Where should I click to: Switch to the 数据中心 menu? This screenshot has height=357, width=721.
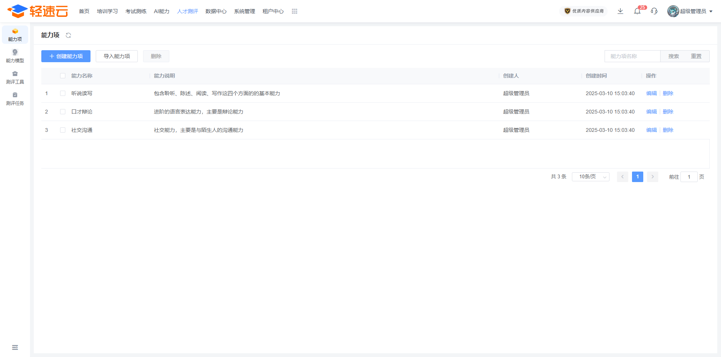pos(216,11)
